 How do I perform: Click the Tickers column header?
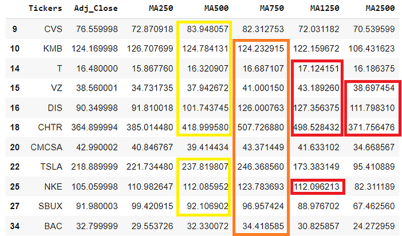pos(45,8)
